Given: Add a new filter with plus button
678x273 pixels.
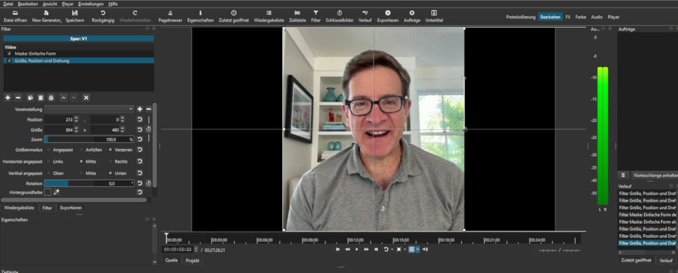Looking at the screenshot, I should 7,98.
